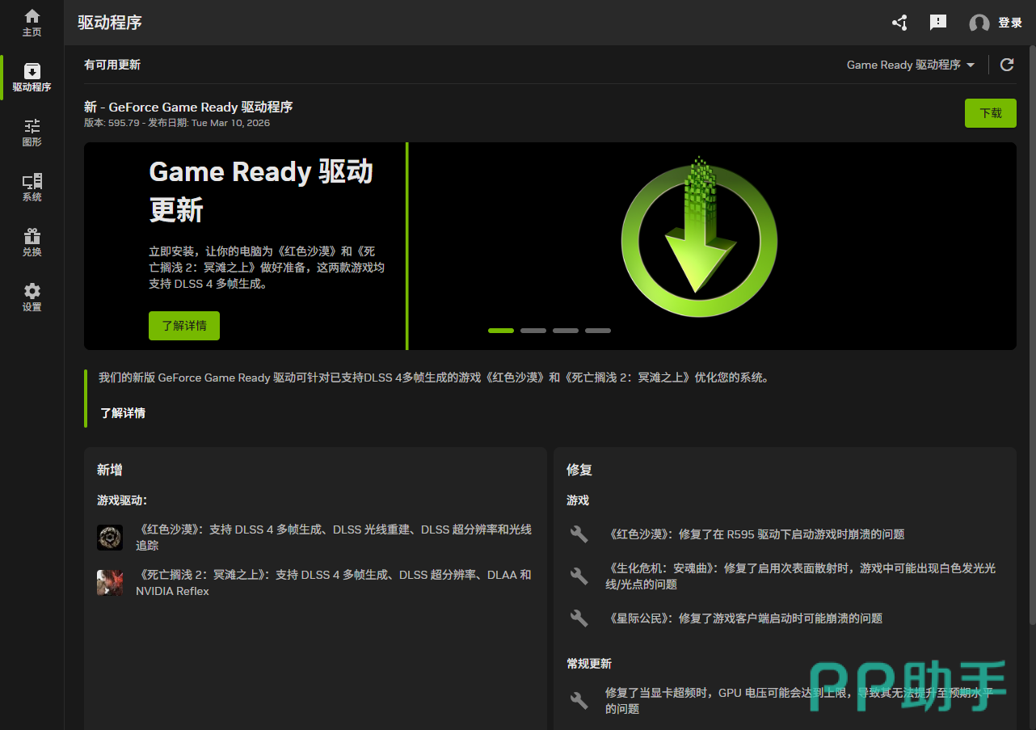Click the 登录 login avatar
This screenshot has width=1036, height=730.
click(979, 23)
